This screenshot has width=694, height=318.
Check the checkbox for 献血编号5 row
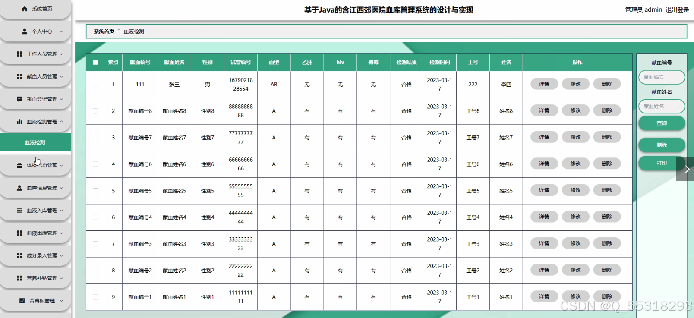(x=95, y=191)
